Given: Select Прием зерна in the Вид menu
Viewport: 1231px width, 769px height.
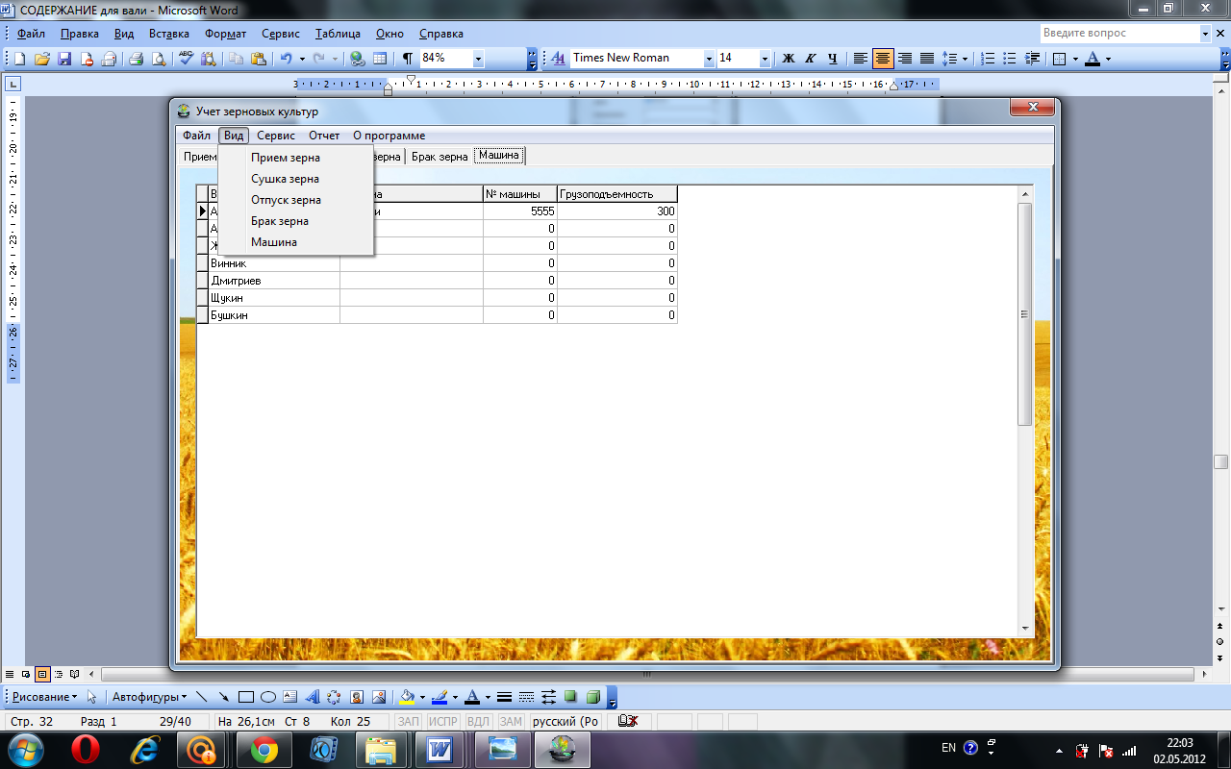Looking at the screenshot, I should pos(295,158).
